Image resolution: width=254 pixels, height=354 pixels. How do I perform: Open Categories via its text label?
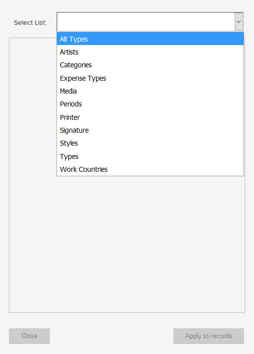click(x=76, y=65)
